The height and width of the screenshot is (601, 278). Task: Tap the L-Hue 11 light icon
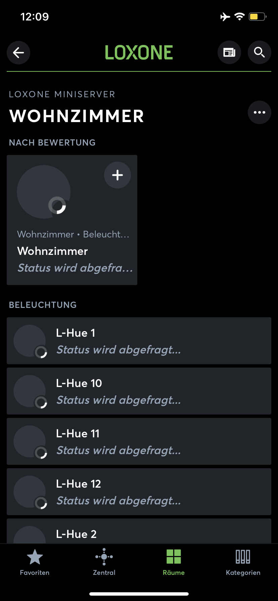30,441
